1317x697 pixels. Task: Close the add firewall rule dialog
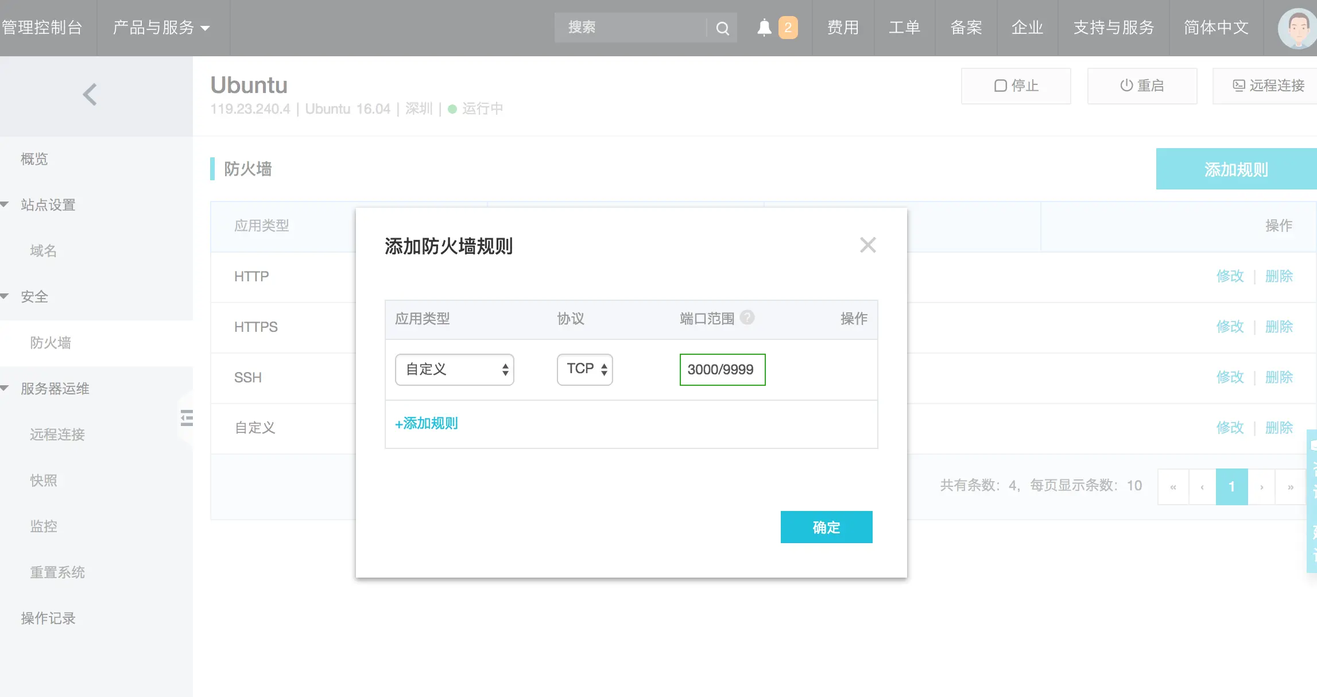pos(867,245)
